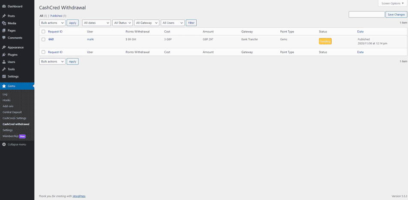Click the Dashboard gauge icon
Image resolution: width=408 pixels, height=200 pixels.
[x=4, y=6]
